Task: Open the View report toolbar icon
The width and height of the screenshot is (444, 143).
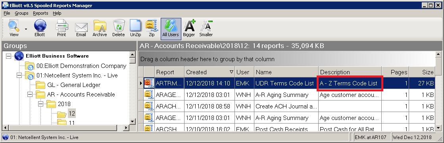Action: [x=14, y=28]
